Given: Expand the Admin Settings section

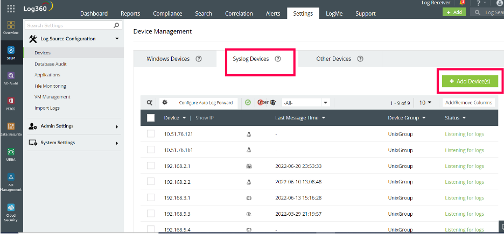Looking at the screenshot, I should (x=74, y=126).
